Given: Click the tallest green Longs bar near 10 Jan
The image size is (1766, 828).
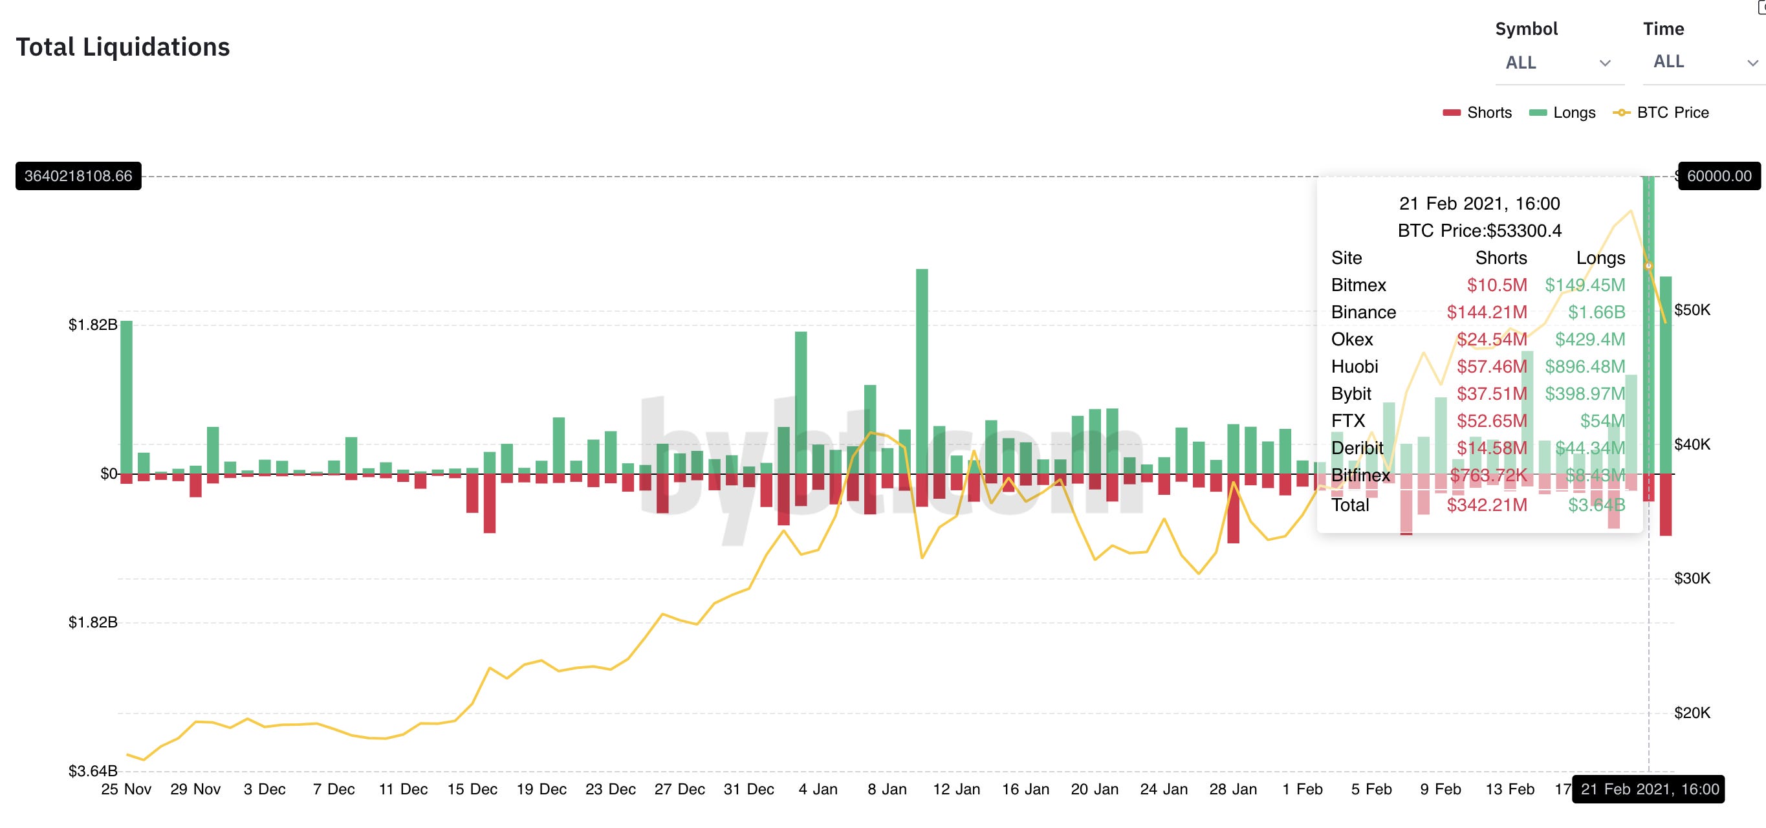Looking at the screenshot, I should (921, 370).
